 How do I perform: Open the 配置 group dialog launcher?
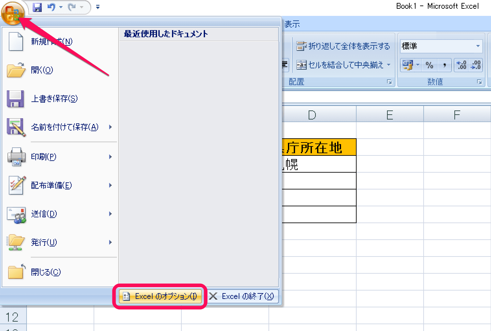(390, 82)
